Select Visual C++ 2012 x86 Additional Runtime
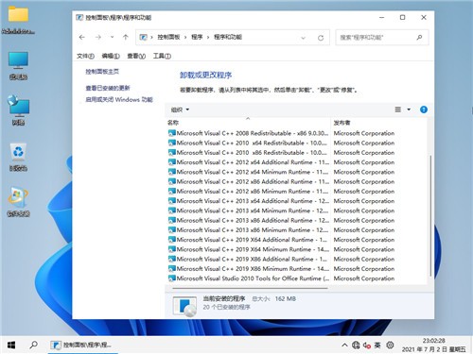 click(x=249, y=182)
